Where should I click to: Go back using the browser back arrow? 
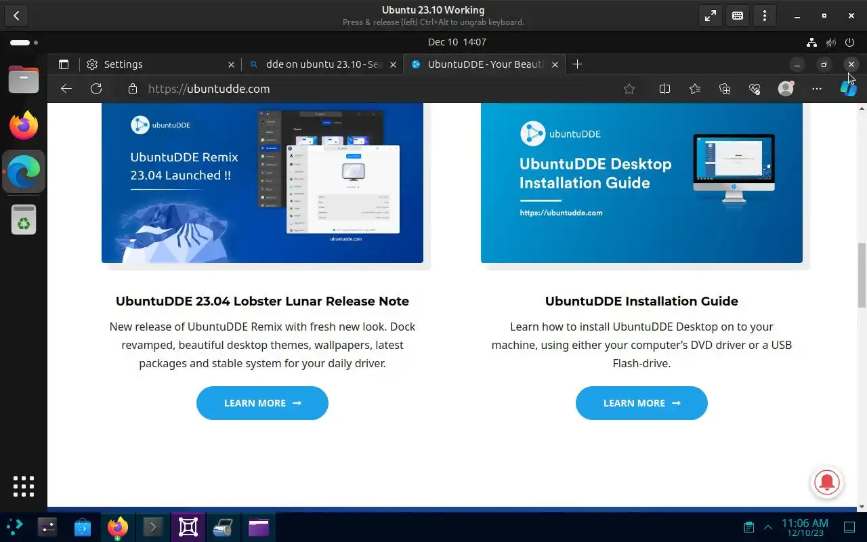(66, 89)
